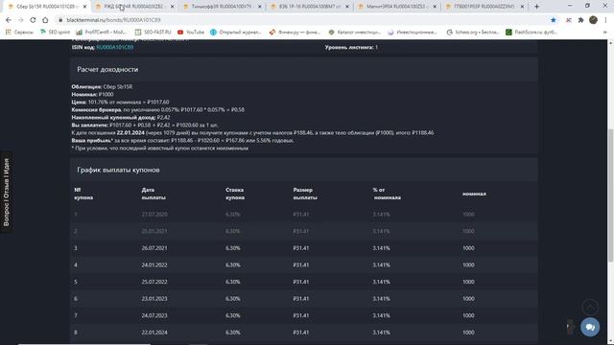Open the Каталог инвестиций bookmark
Image resolution: width=614 pixels, height=345 pixels.
pos(354,32)
